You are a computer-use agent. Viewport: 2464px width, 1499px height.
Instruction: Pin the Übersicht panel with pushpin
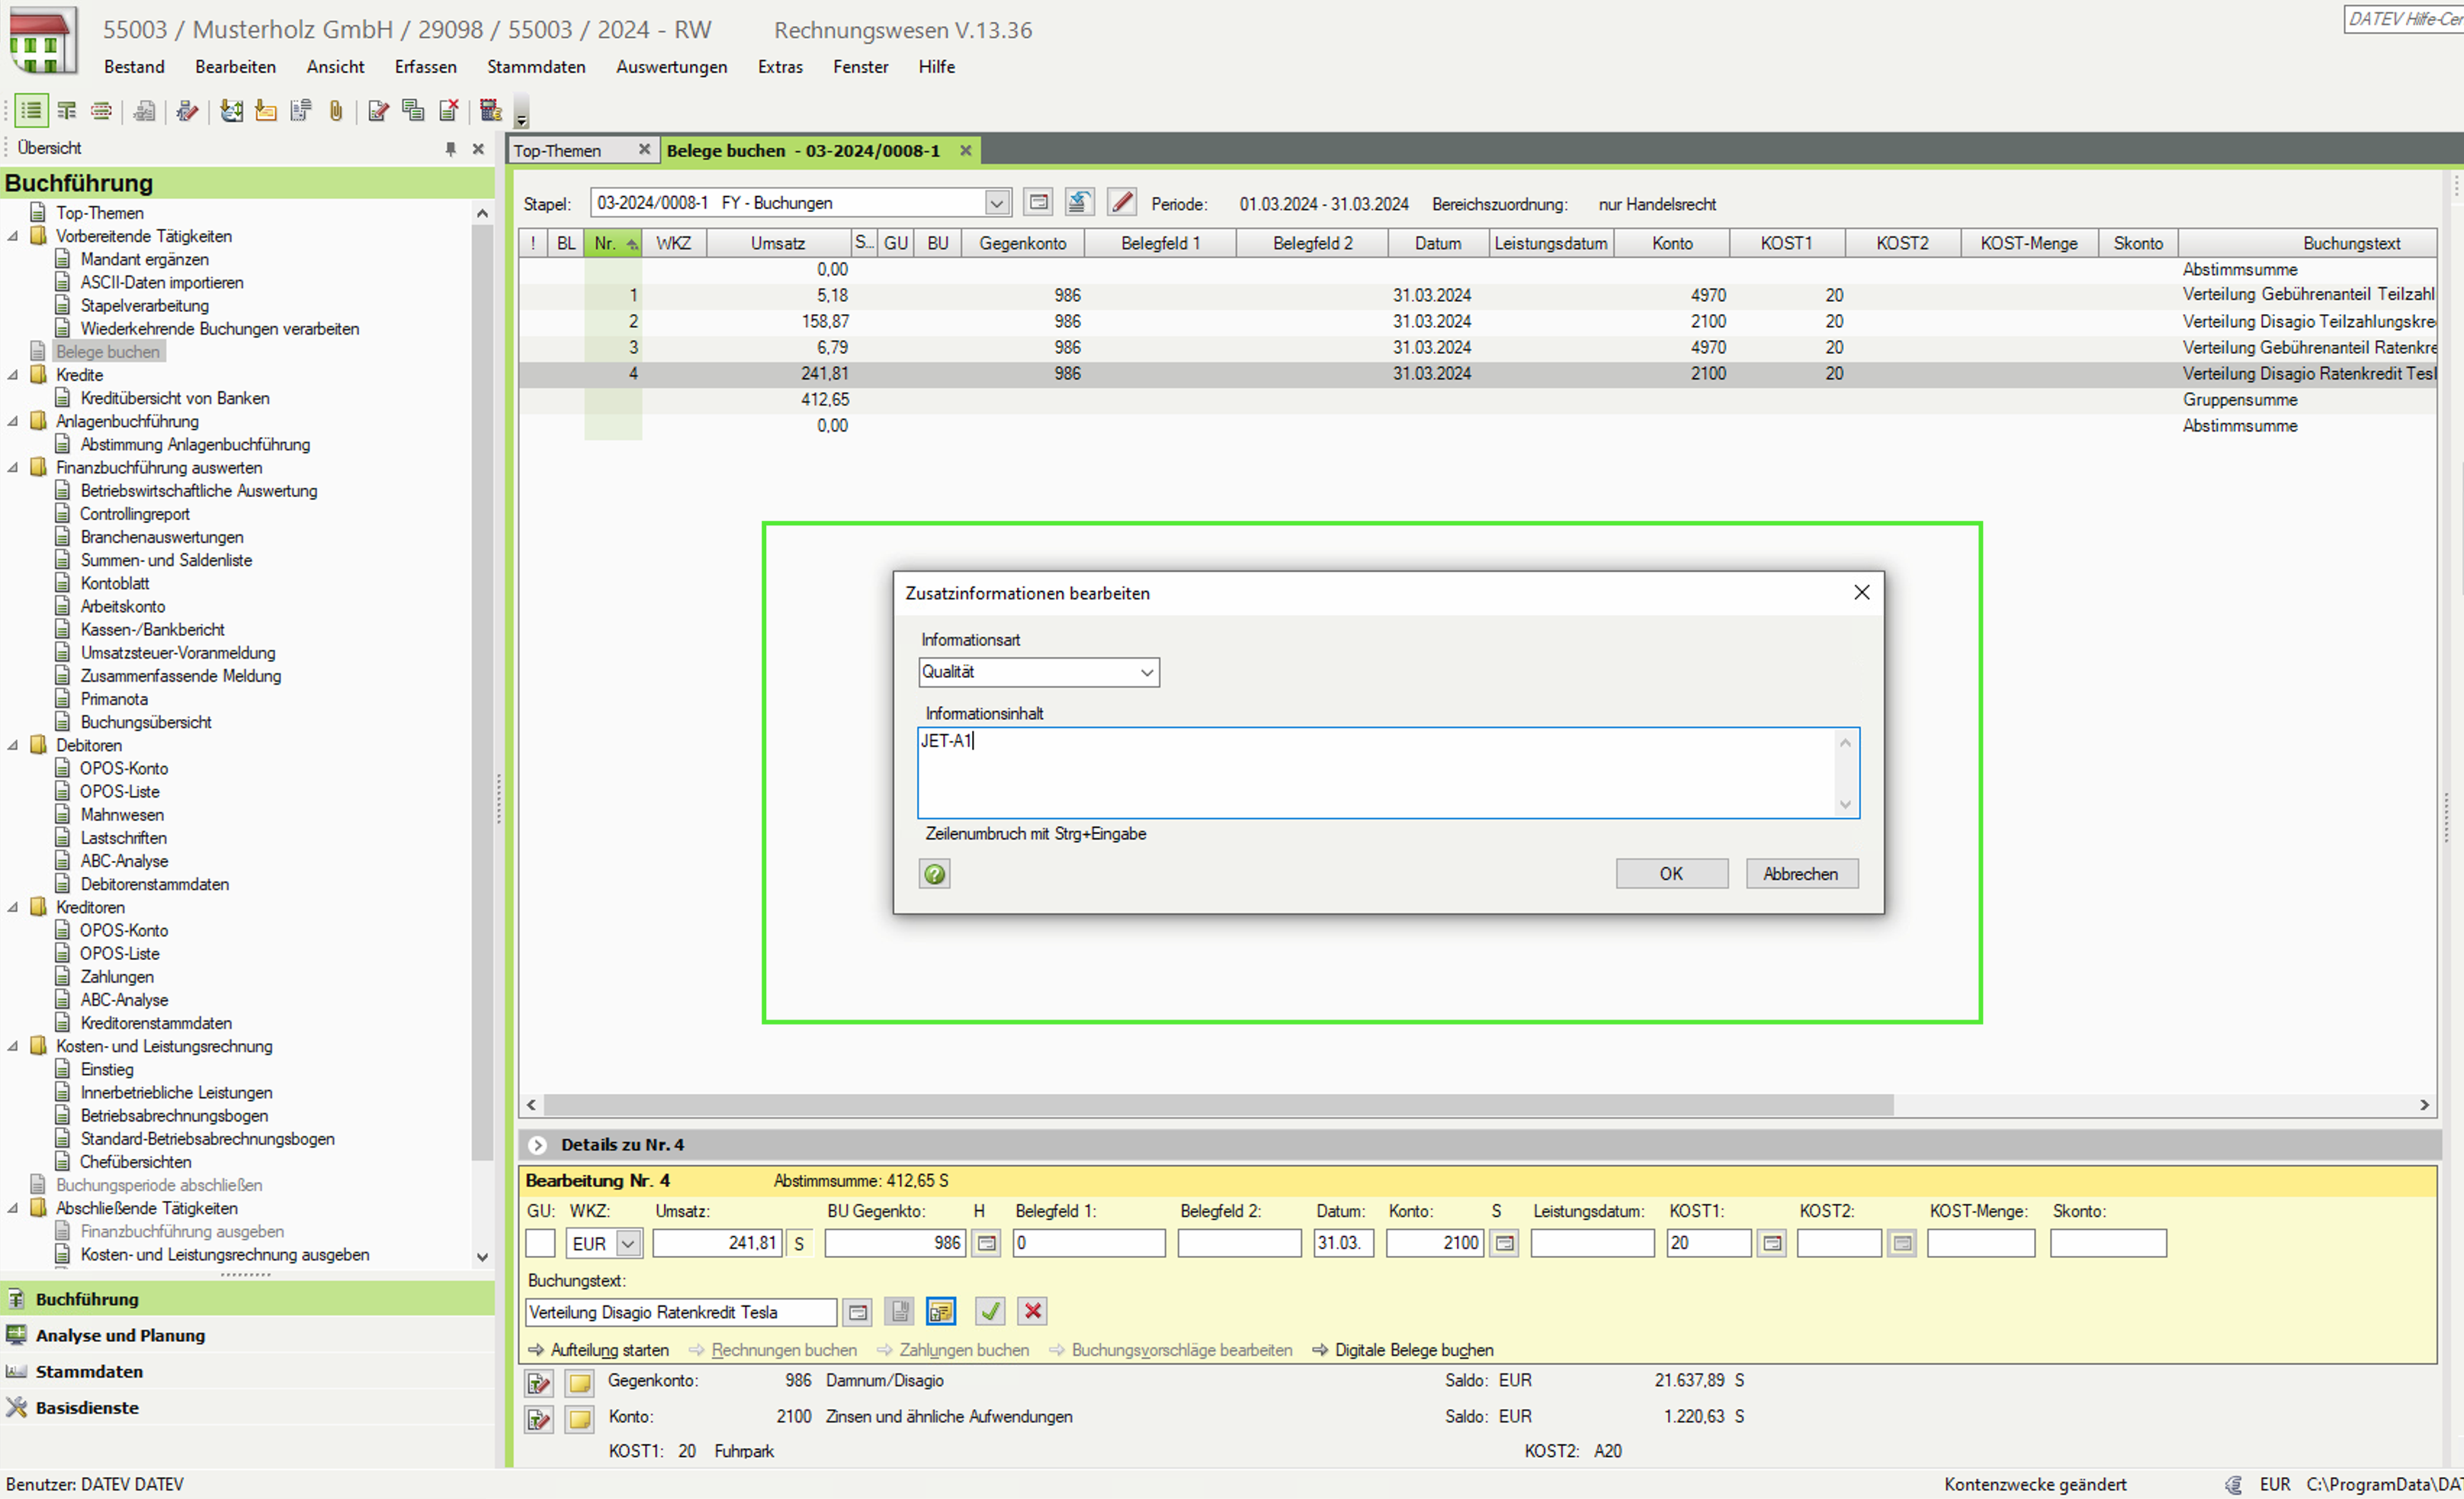(451, 149)
